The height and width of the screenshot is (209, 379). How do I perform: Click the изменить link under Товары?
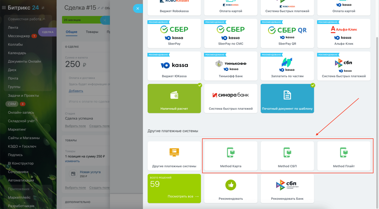click(72, 161)
